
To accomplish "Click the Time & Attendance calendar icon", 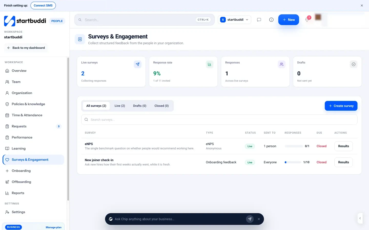I will 7,115.
